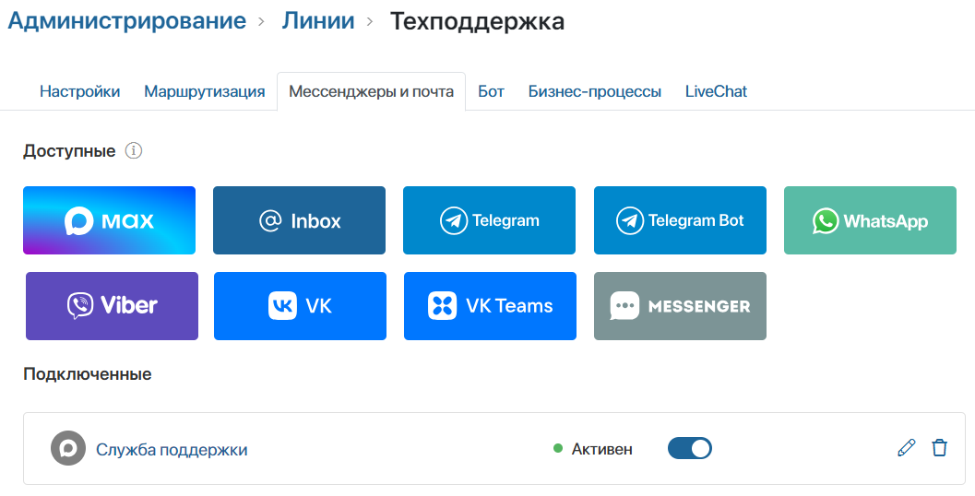Click the Доступные section heading

click(x=69, y=151)
